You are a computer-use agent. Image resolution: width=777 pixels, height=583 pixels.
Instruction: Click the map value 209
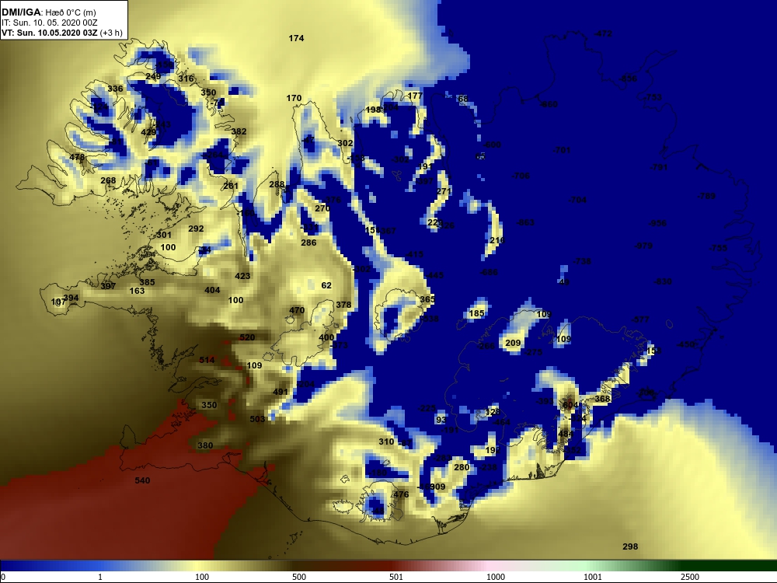click(x=513, y=343)
